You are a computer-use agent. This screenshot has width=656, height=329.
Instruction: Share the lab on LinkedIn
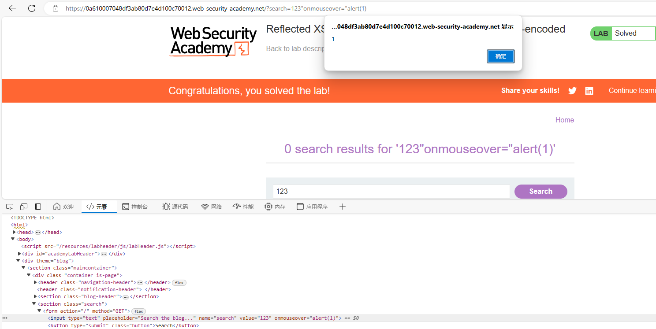[589, 91]
